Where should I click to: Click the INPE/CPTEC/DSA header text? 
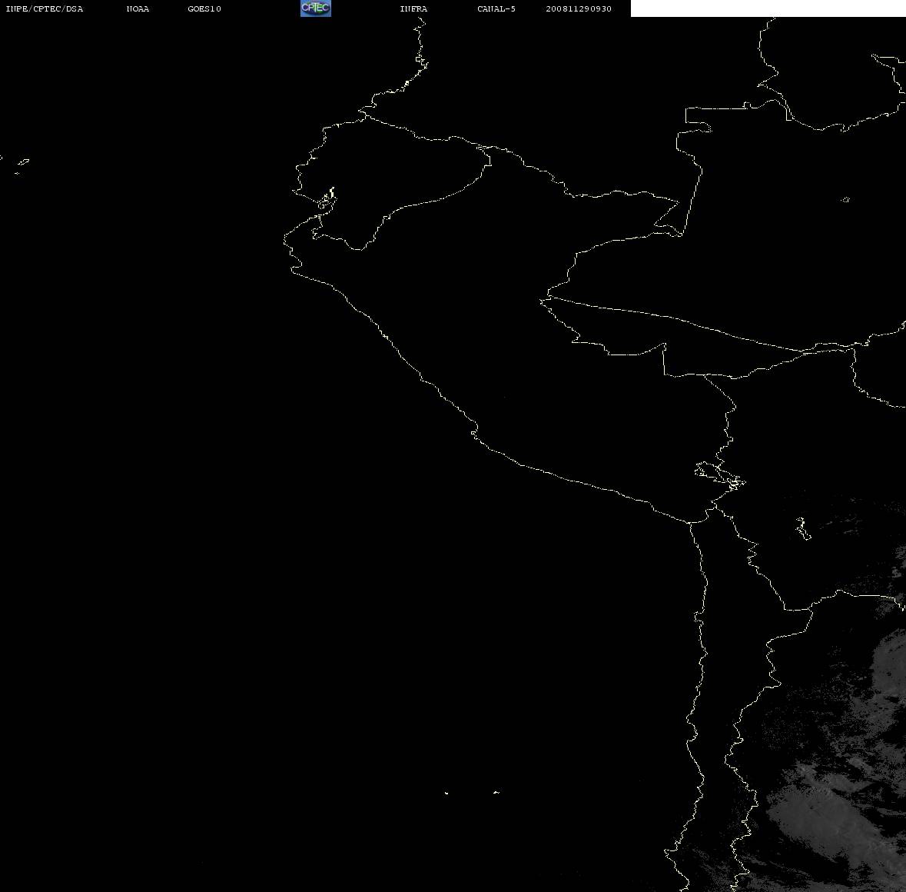[x=45, y=8]
